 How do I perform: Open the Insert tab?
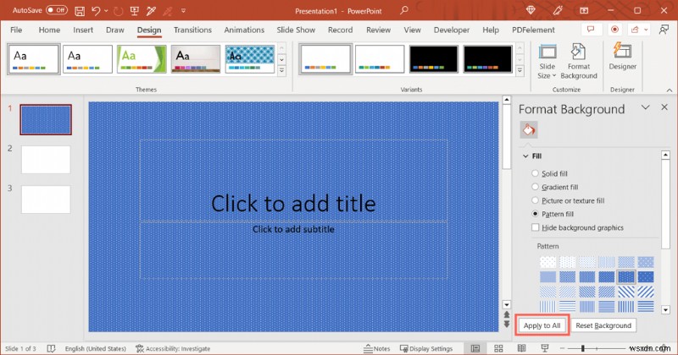(83, 30)
